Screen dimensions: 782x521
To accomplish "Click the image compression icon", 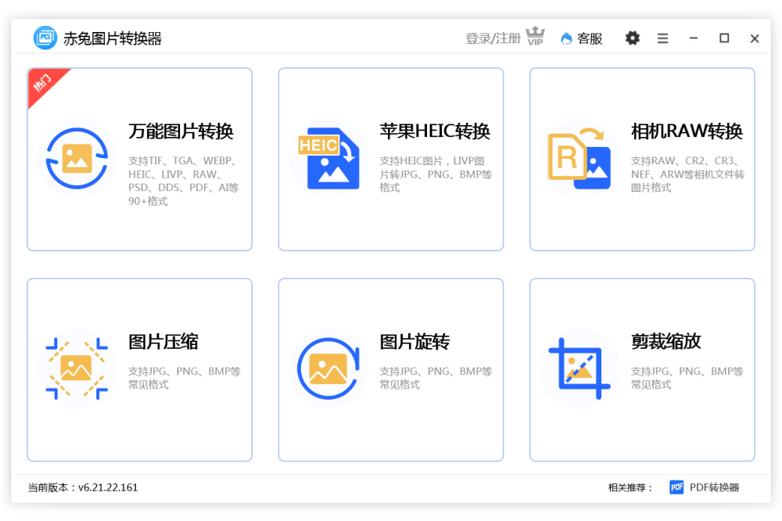I will pyautogui.click(x=77, y=368).
